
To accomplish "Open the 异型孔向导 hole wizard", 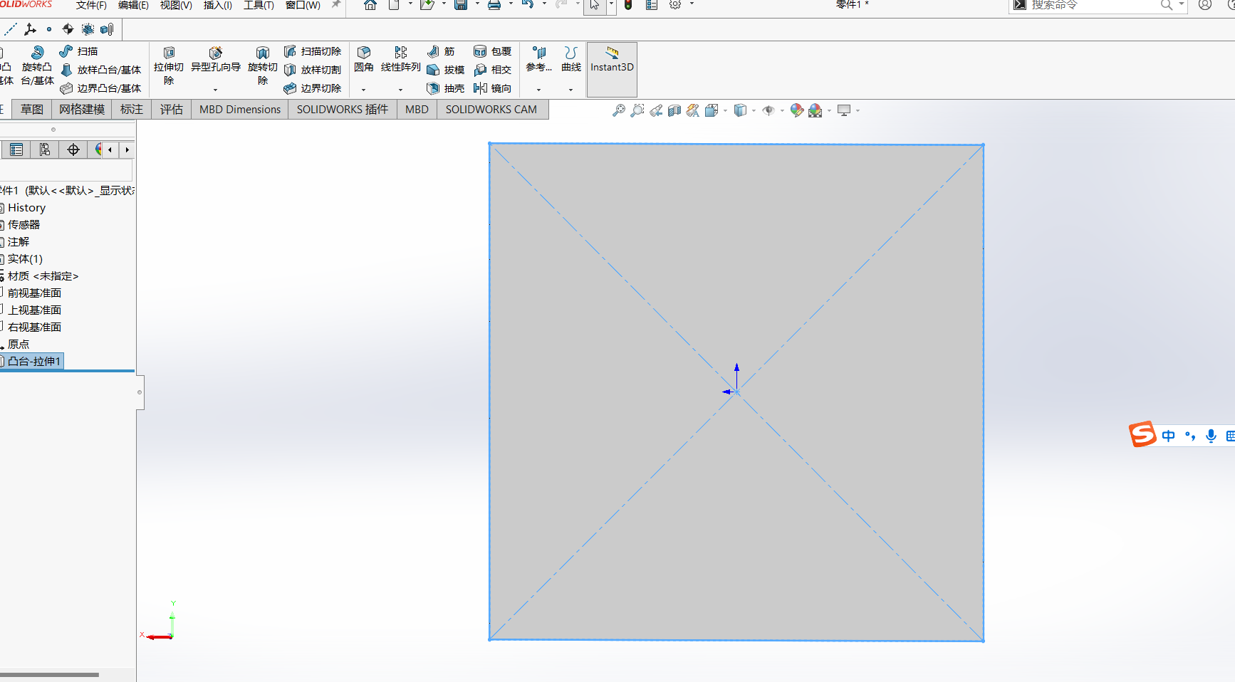I will (215, 59).
